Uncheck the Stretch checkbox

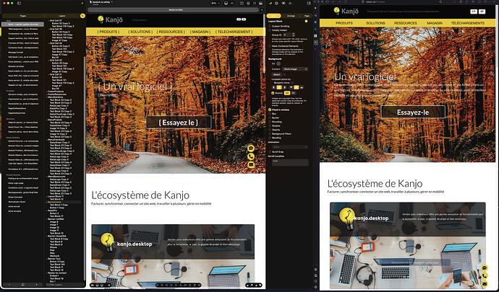(x=273, y=93)
